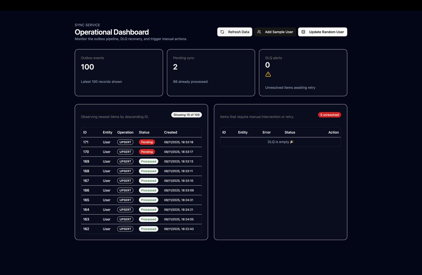Click the timestamp 08/11/2025, 18:33:09

179,190
